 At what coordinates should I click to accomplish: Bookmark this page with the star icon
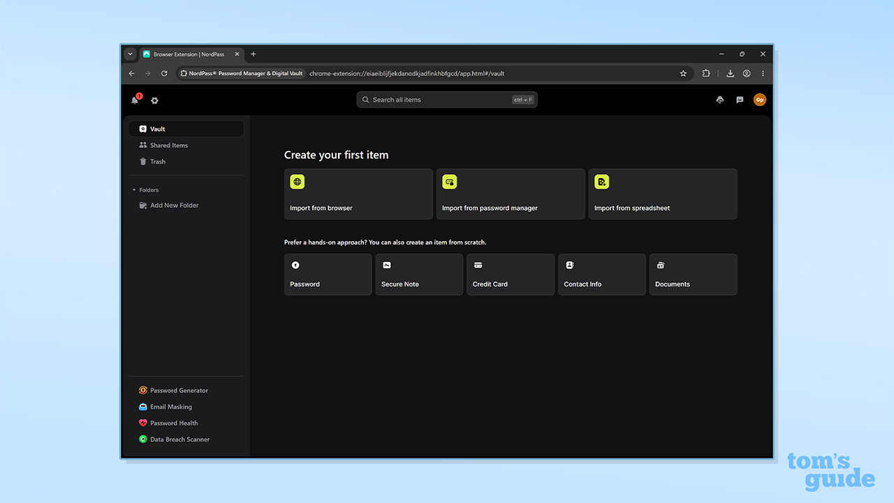(683, 73)
